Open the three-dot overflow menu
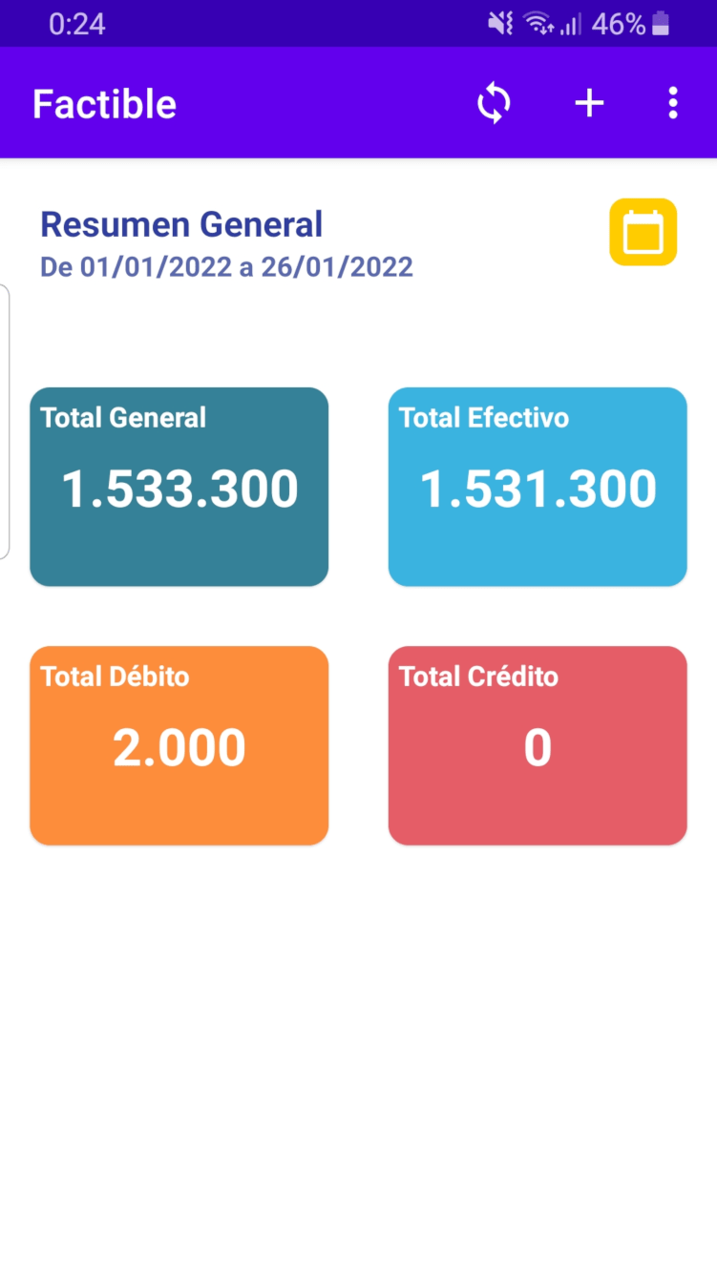 coord(673,103)
